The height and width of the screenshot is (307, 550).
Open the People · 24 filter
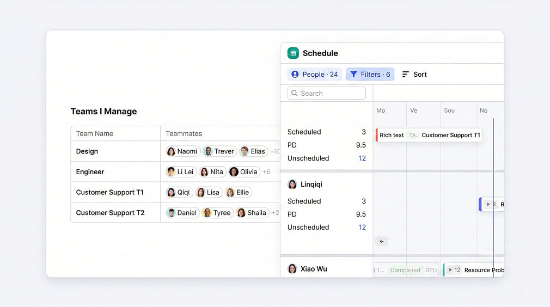coord(314,75)
